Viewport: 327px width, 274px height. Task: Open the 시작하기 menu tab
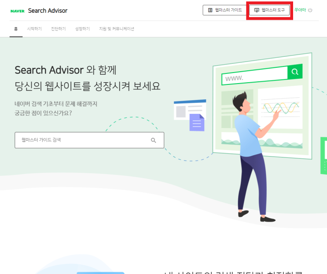[x=34, y=29]
